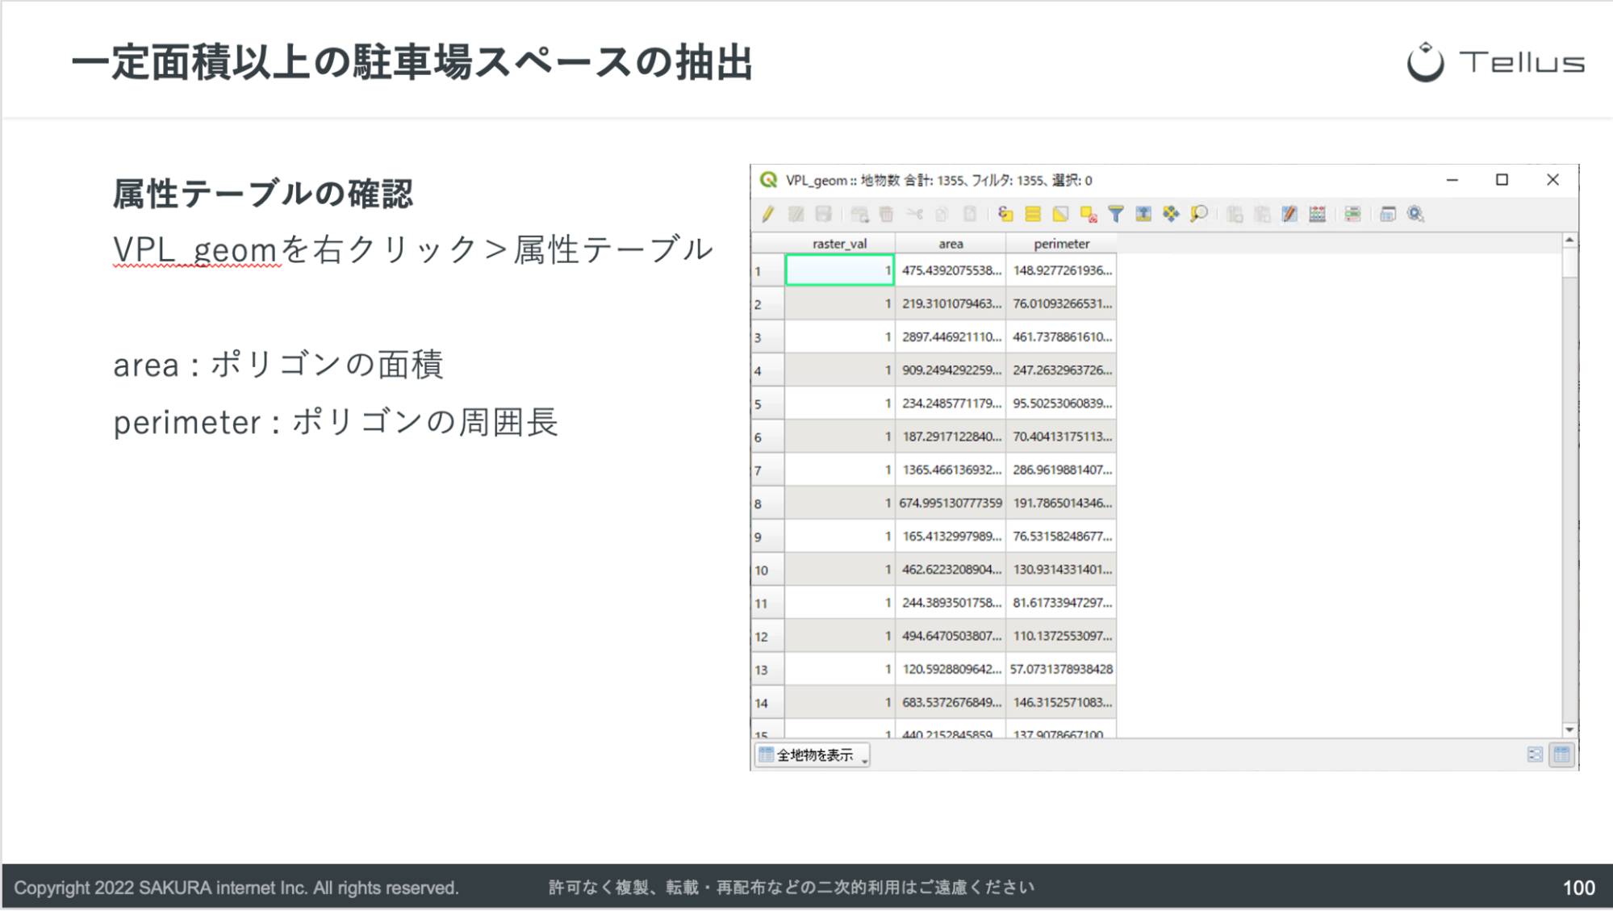Click area cell 494.6470503807...
This screenshot has height=911, width=1613.
click(951, 636)
